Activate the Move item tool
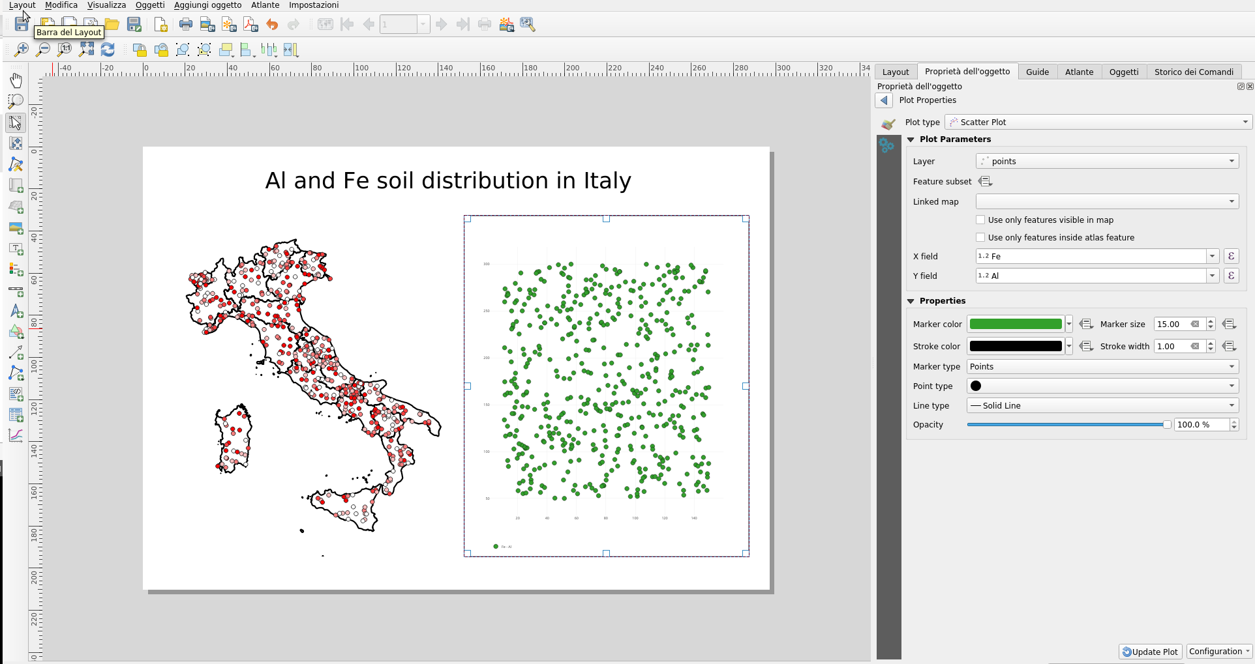The image size is (1255, 664). 16,122
